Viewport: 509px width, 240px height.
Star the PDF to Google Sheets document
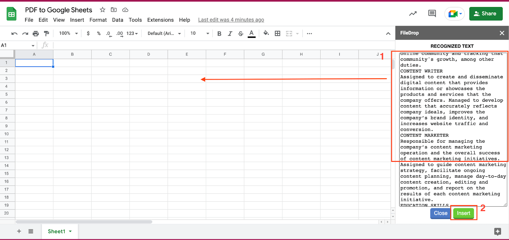pyautogui.click(x=102, y=10)
